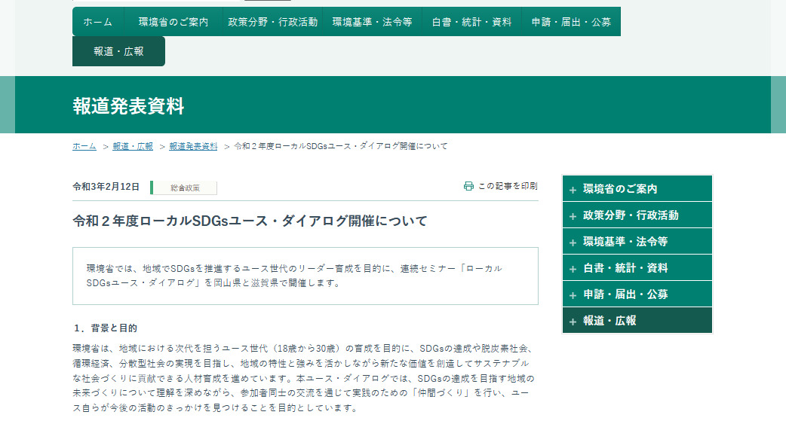The width and height of the screenshot is (786, 424).
Task: Click the 総合政策 category tag
Action: [185, 188]
